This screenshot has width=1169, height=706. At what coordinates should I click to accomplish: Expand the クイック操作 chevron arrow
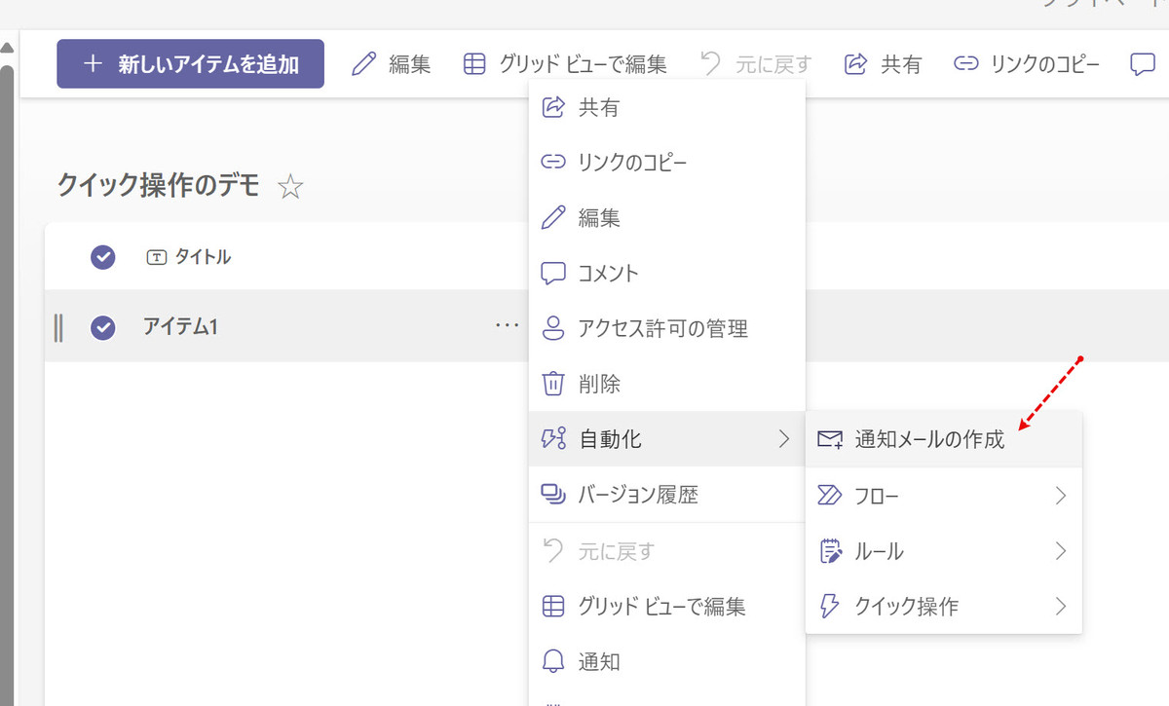coord(1061,607)
